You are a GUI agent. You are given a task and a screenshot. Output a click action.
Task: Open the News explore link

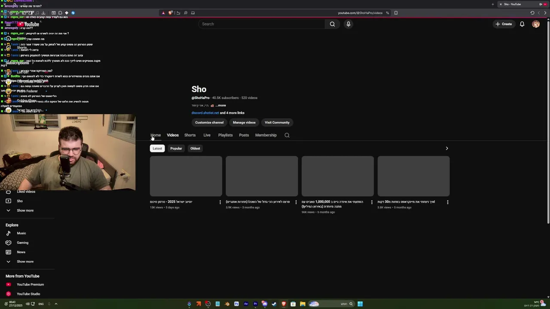pyautogui.click(x=21, y=252)
